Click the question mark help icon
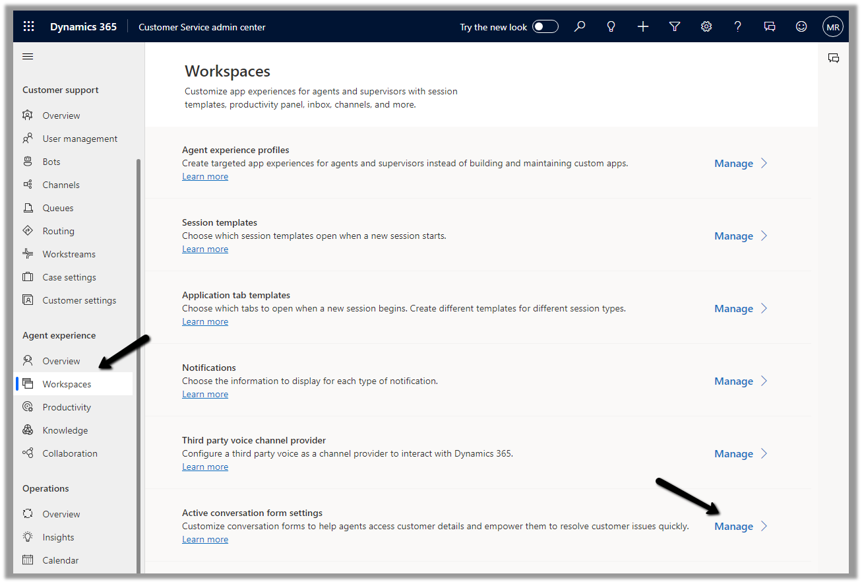Image resolution: width=862 pixels, height=584 pixels. (738, 26)
